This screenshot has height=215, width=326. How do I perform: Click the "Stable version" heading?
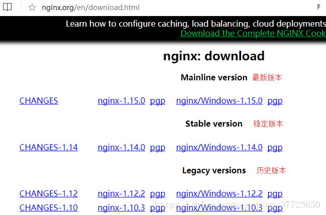point(213,124)
